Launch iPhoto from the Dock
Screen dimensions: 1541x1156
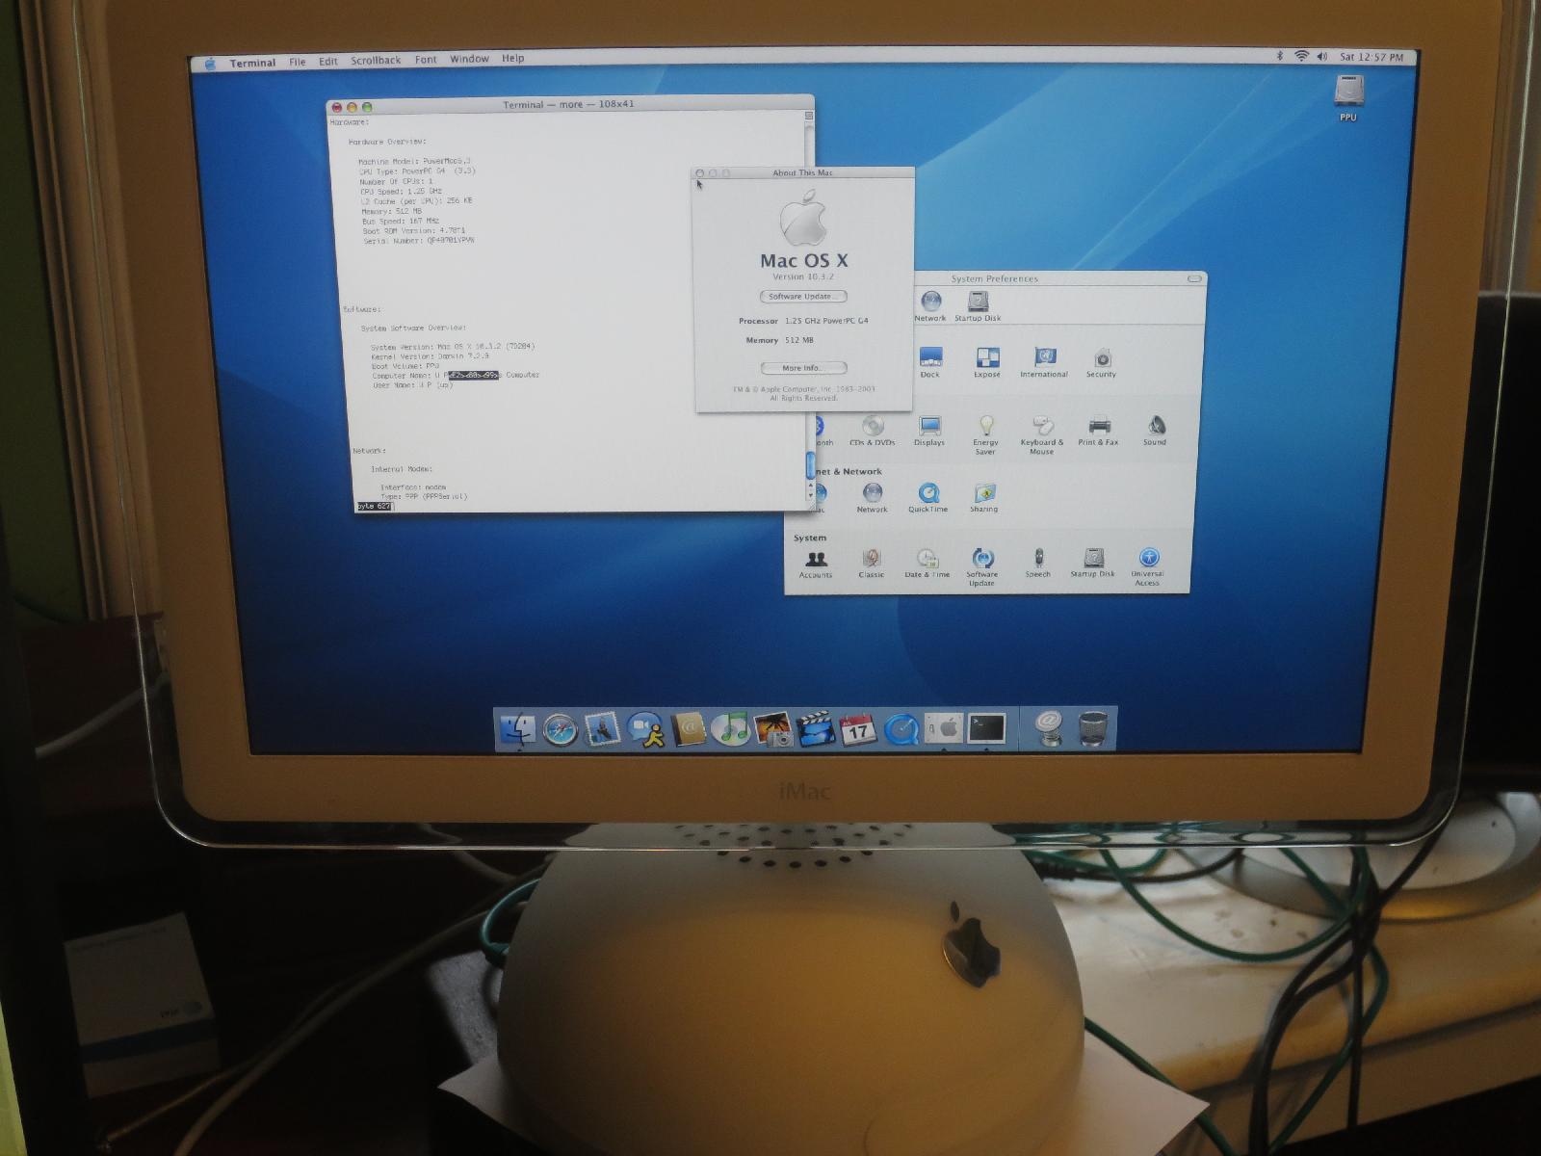[x=773, y=729]
